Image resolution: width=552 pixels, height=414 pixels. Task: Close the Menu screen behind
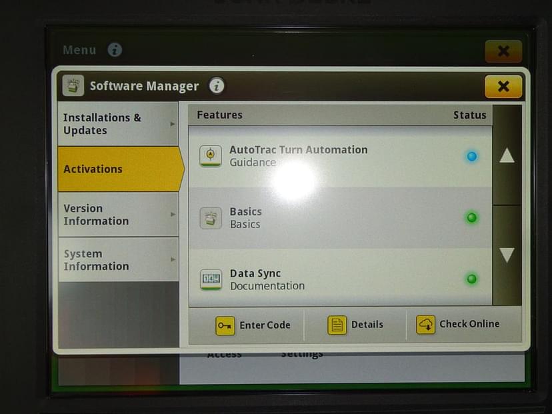click(x=503, y=51)
